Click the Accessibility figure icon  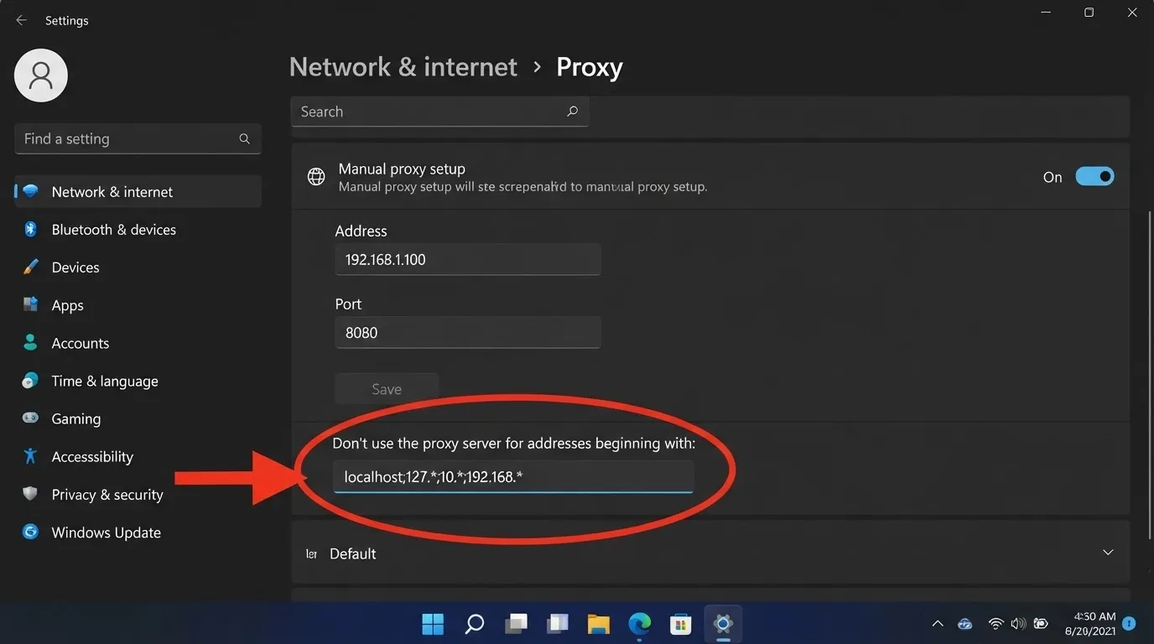click(31, 456)
